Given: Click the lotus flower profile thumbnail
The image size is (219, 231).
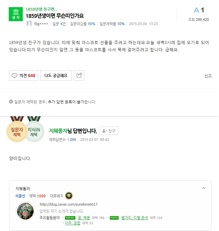Looking at the screenshot, I should [25, 211].
